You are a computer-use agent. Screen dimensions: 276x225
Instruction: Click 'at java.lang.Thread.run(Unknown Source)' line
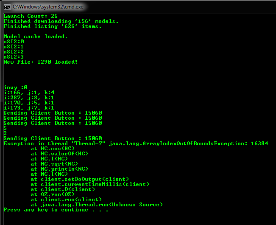97,205
